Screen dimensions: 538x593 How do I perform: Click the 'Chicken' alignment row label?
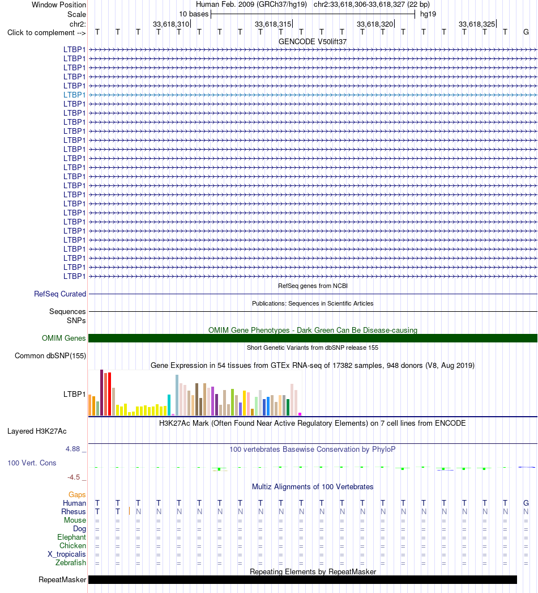coord(72,546)
